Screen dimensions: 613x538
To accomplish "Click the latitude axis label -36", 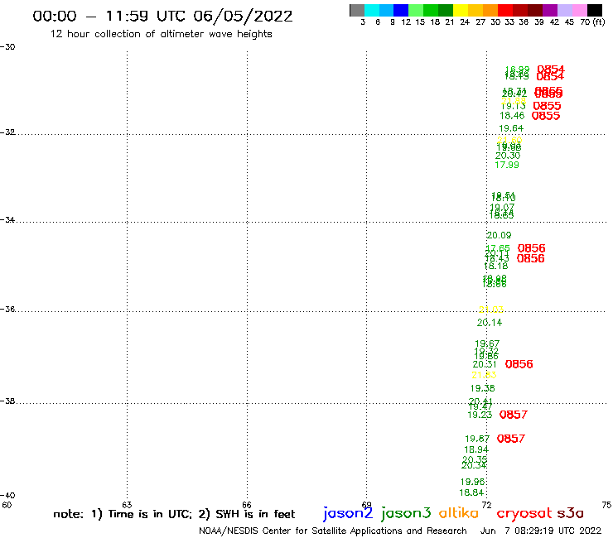I will pyautogui.click(x=7, y=309).
